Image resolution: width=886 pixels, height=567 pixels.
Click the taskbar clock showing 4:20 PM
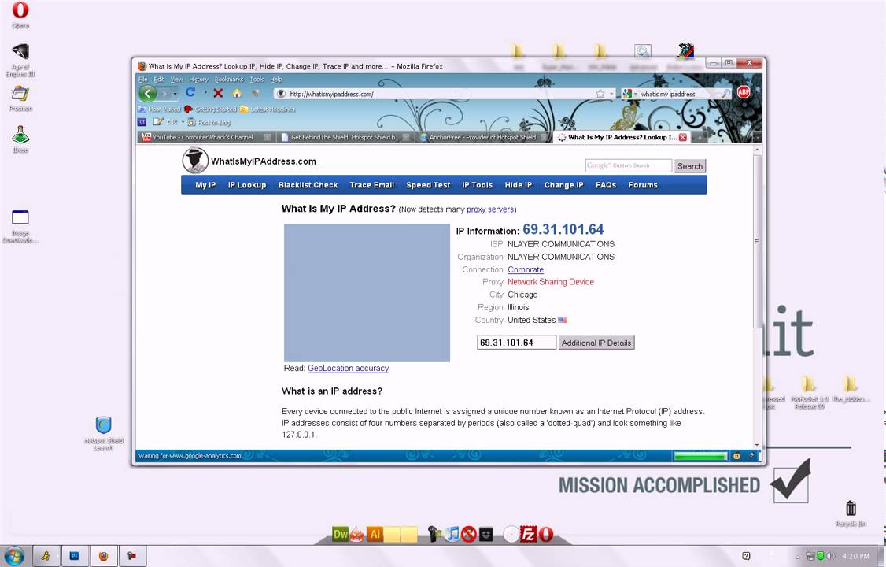pos(855,556)
